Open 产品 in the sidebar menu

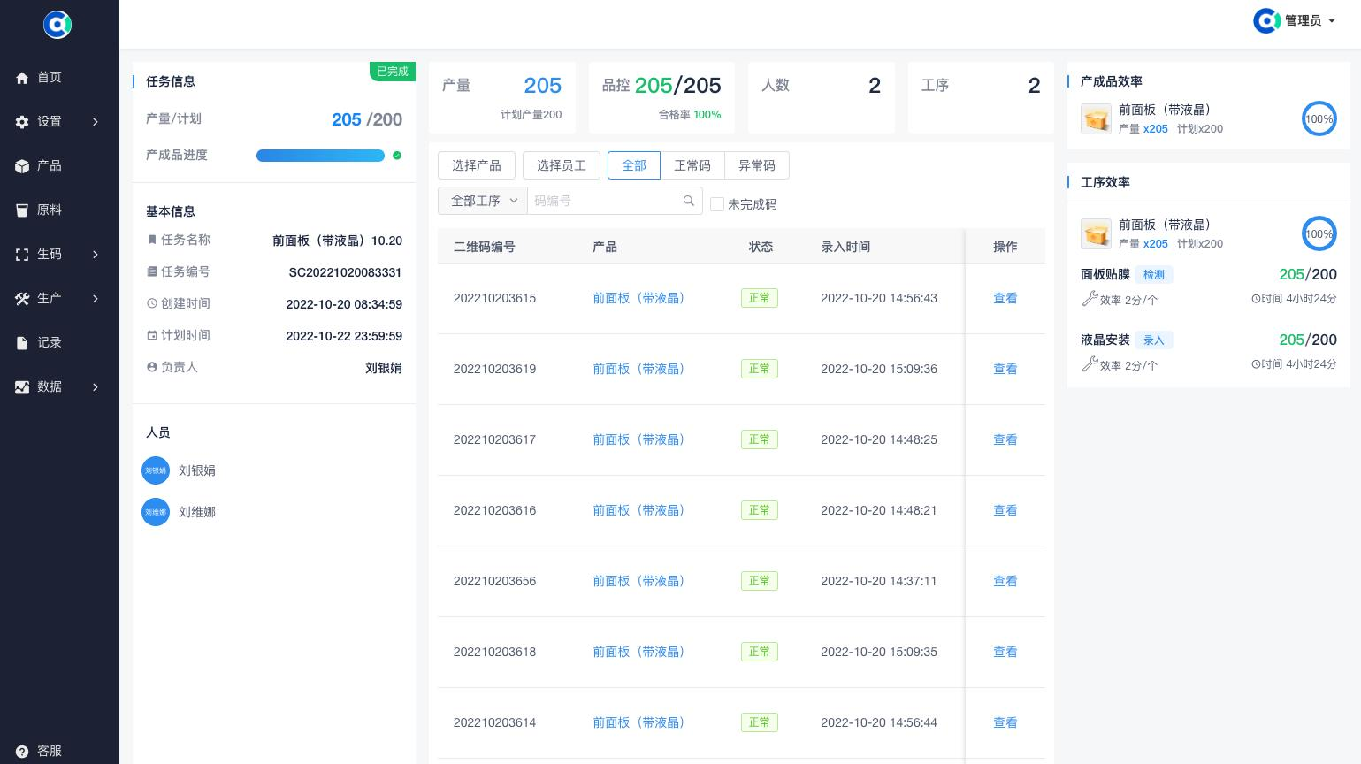pos(59,166)
